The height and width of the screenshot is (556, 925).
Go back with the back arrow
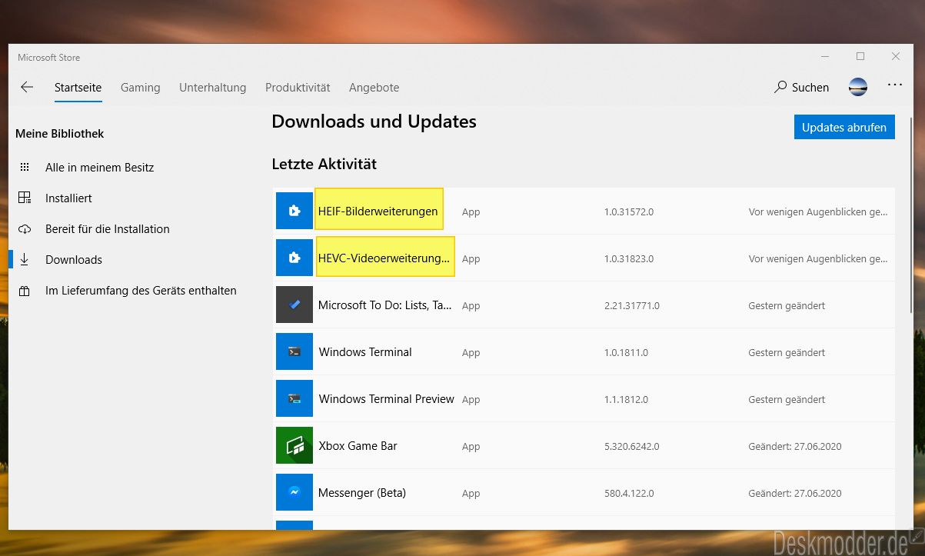coord(27,87)
